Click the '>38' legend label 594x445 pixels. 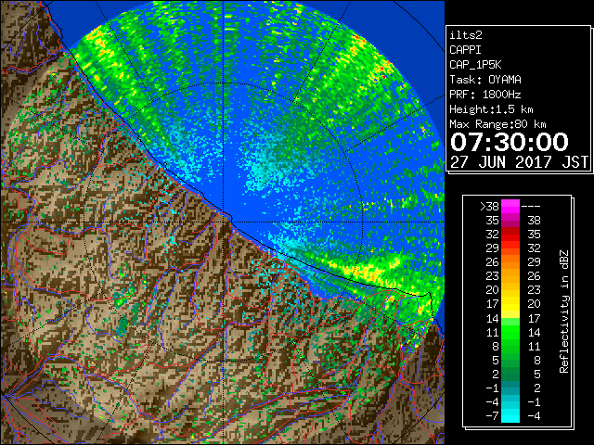489,207
